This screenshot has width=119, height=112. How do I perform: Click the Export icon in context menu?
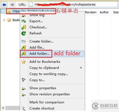tap(24, 21)
